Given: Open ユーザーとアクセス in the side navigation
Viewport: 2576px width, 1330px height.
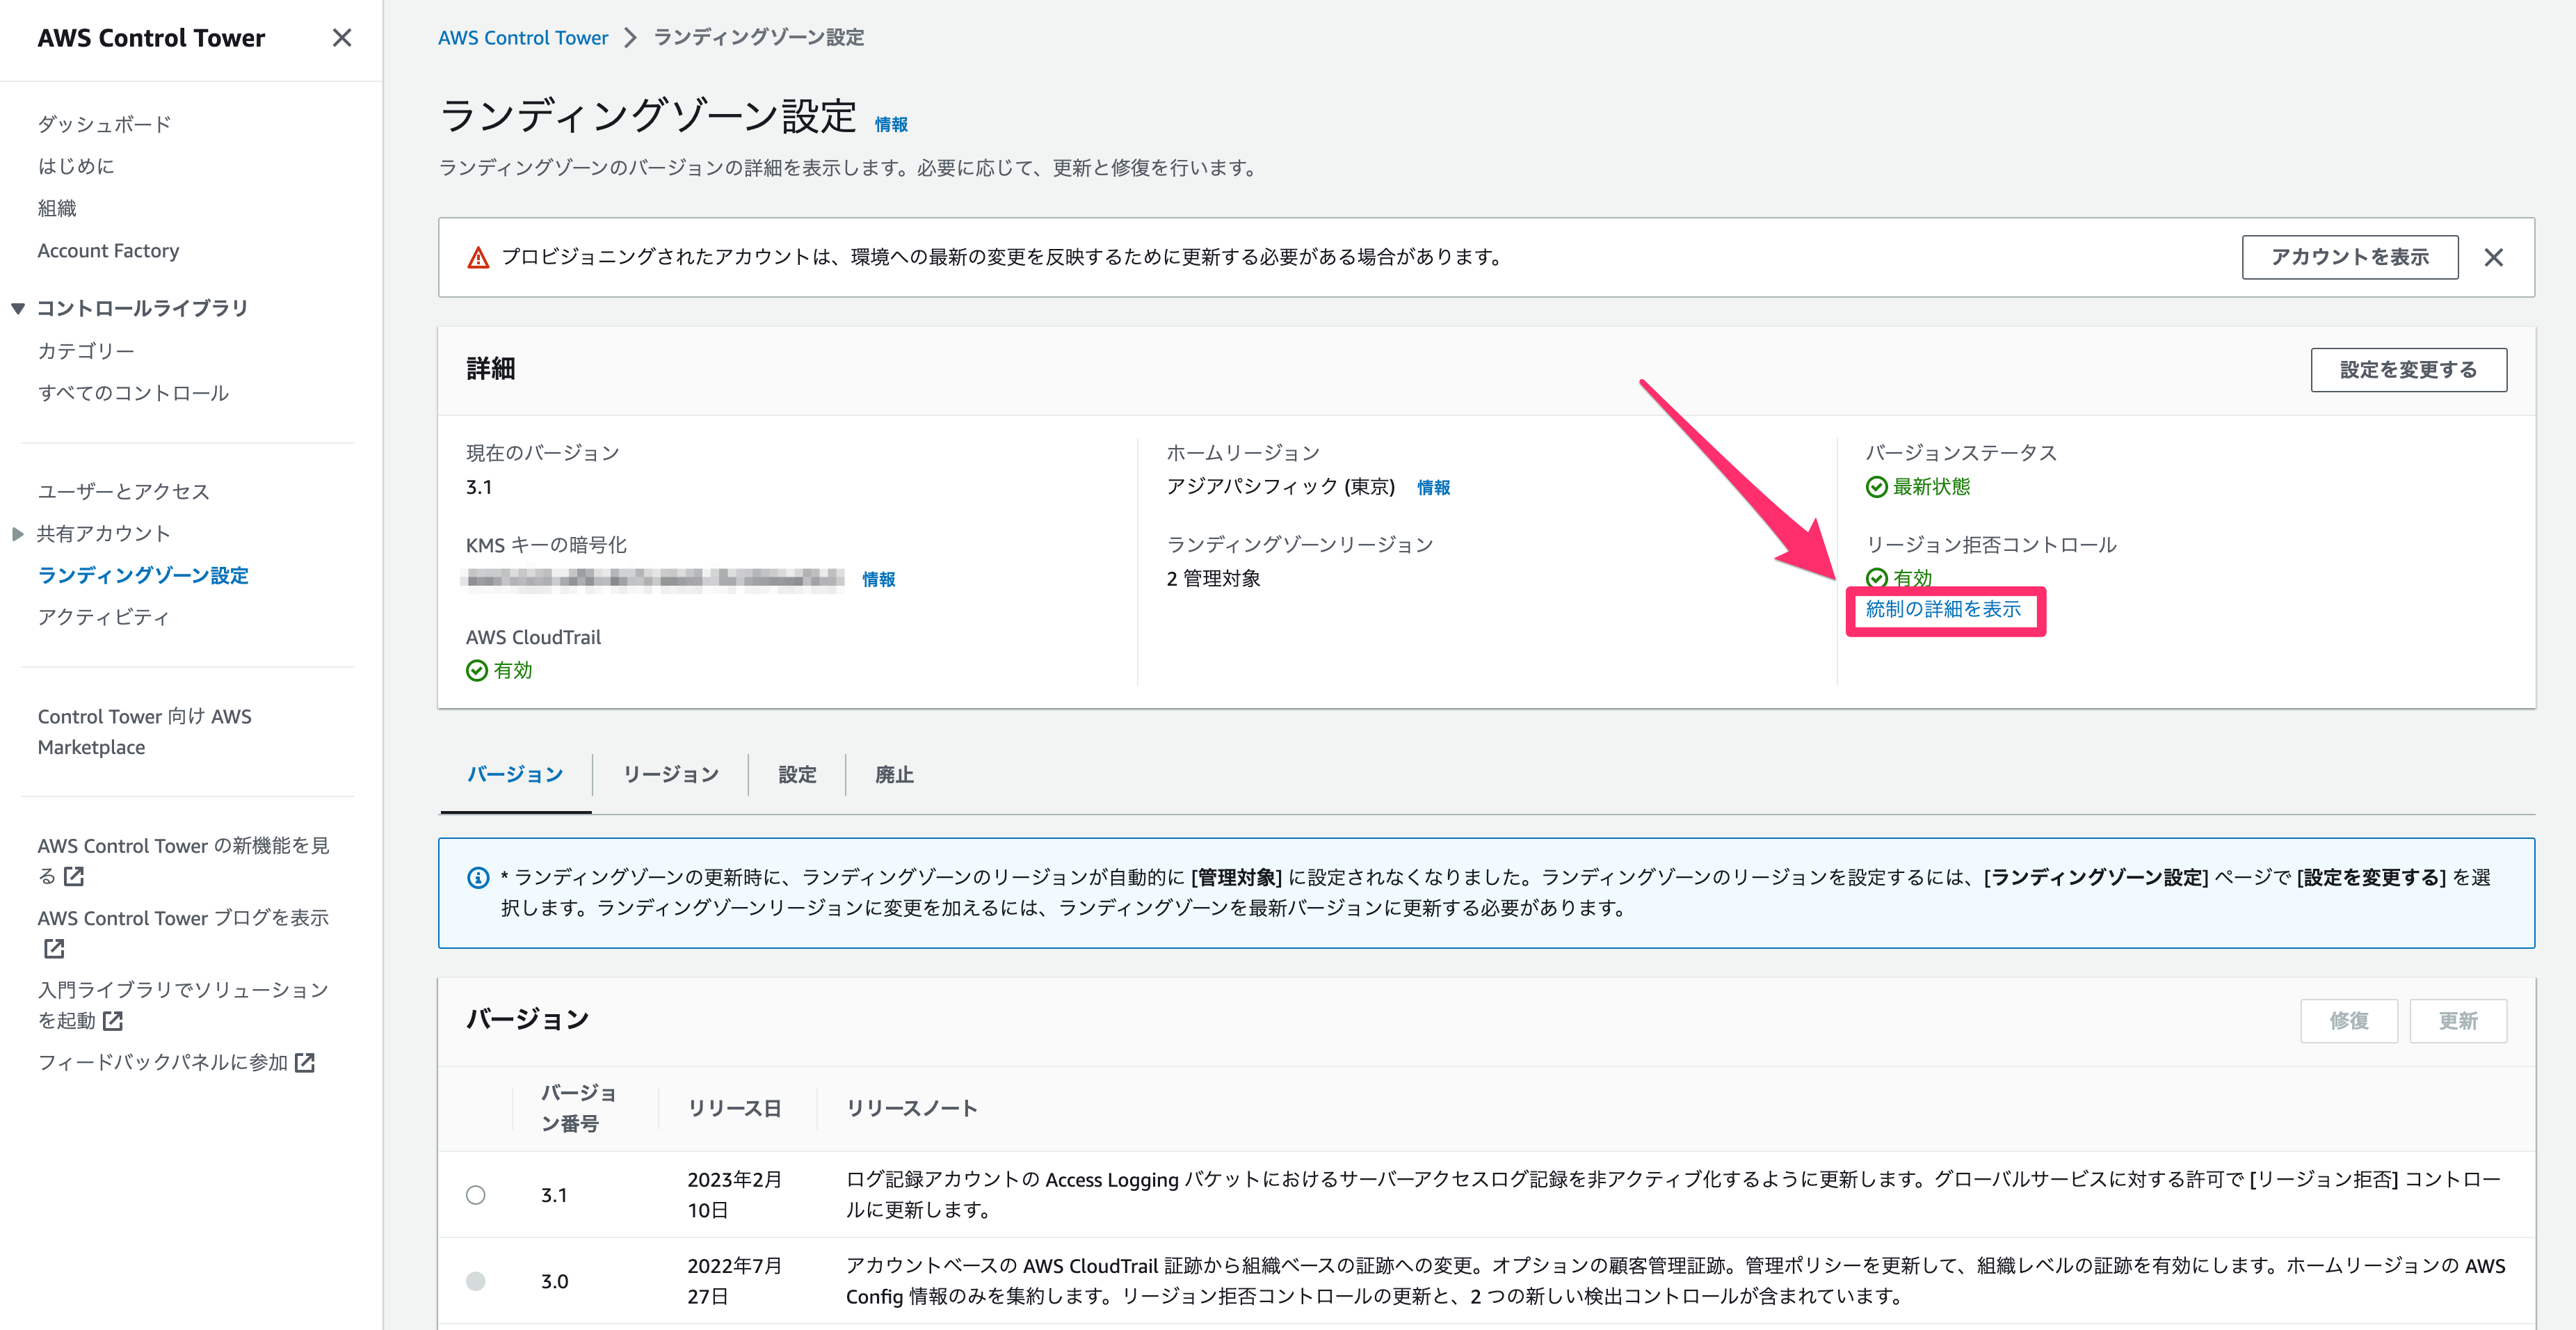Looking at the screenshot, I should coord(124,491).
